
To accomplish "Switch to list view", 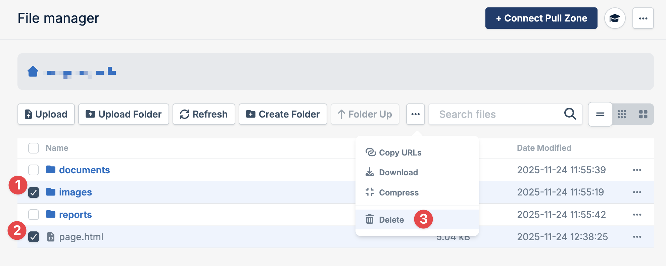I will point(600,114).
